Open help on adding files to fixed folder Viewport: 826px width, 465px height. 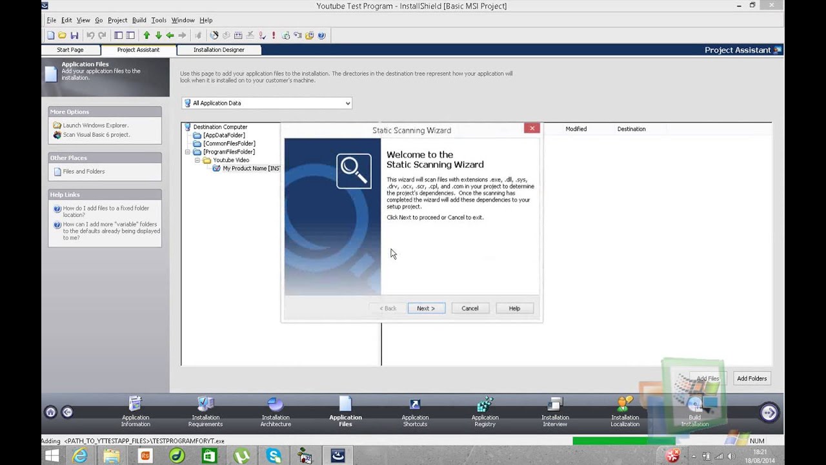pos(106,211)
